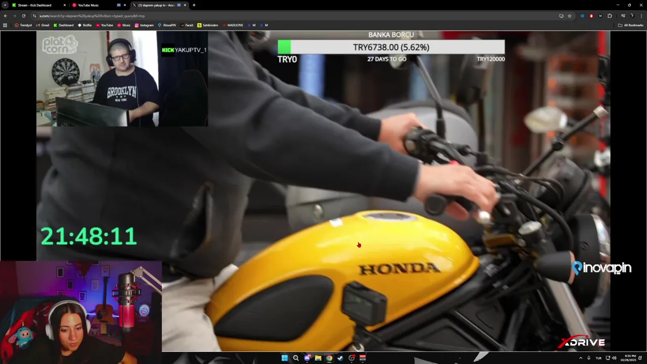Focus the x.com address bar
The width and height of the screenshot is (647, 364).
[298, 16]
